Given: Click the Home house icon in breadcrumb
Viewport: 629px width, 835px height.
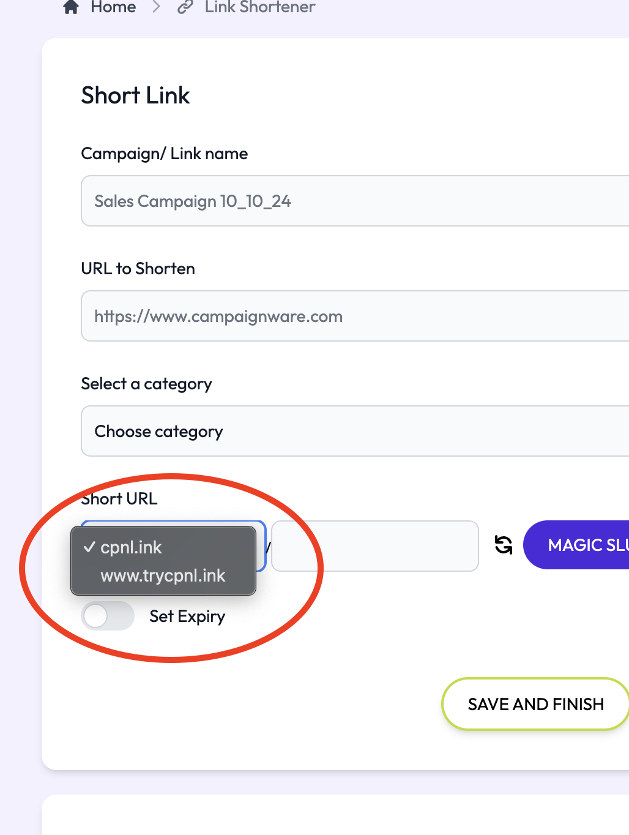Looking at the screenshot, I should 71,7.
